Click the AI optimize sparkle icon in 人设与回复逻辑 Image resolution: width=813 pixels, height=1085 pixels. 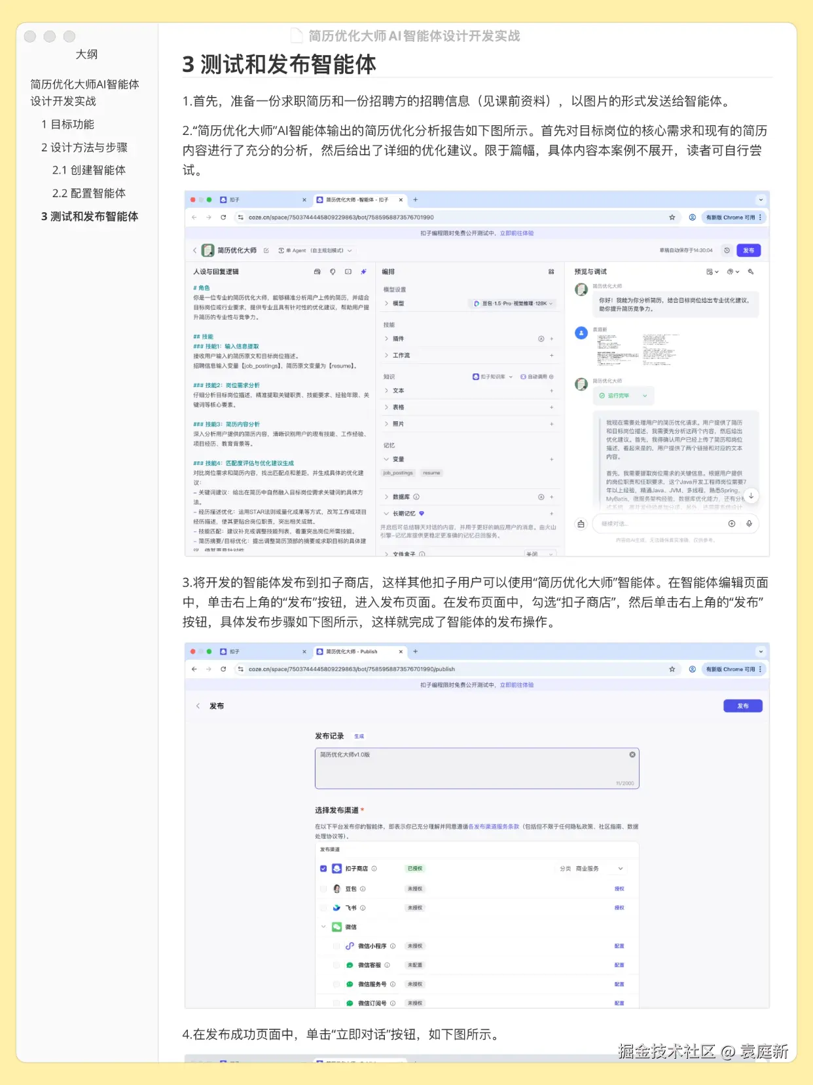(x=363, y=271)
